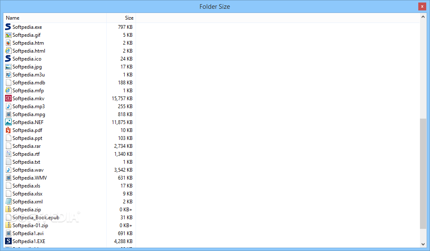
Task: Click the 691 KB size value
Action: pos(125,233)
